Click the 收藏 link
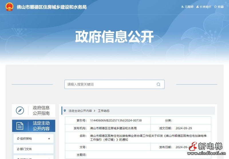229x159 pixels. [220, 7]
